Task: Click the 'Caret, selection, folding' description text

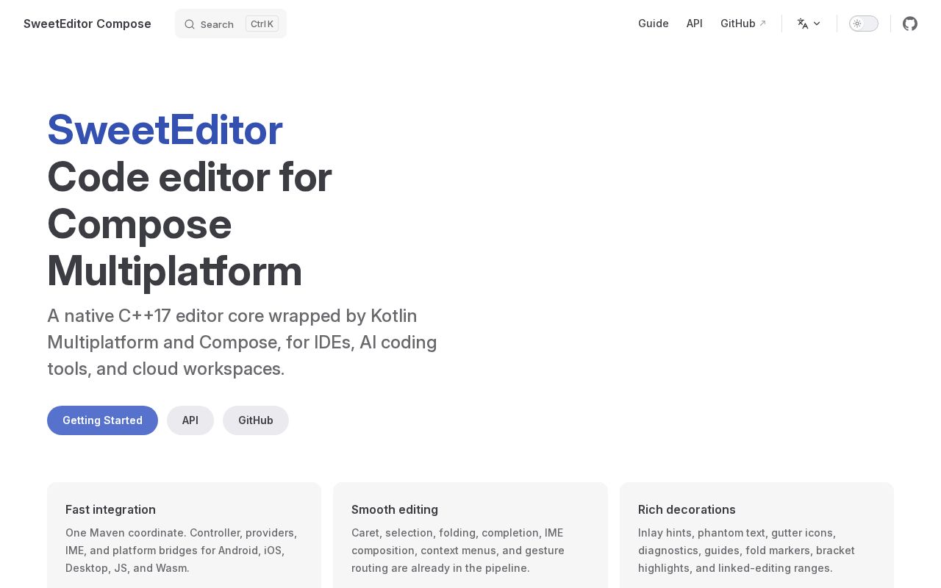Action: [458, 551]
